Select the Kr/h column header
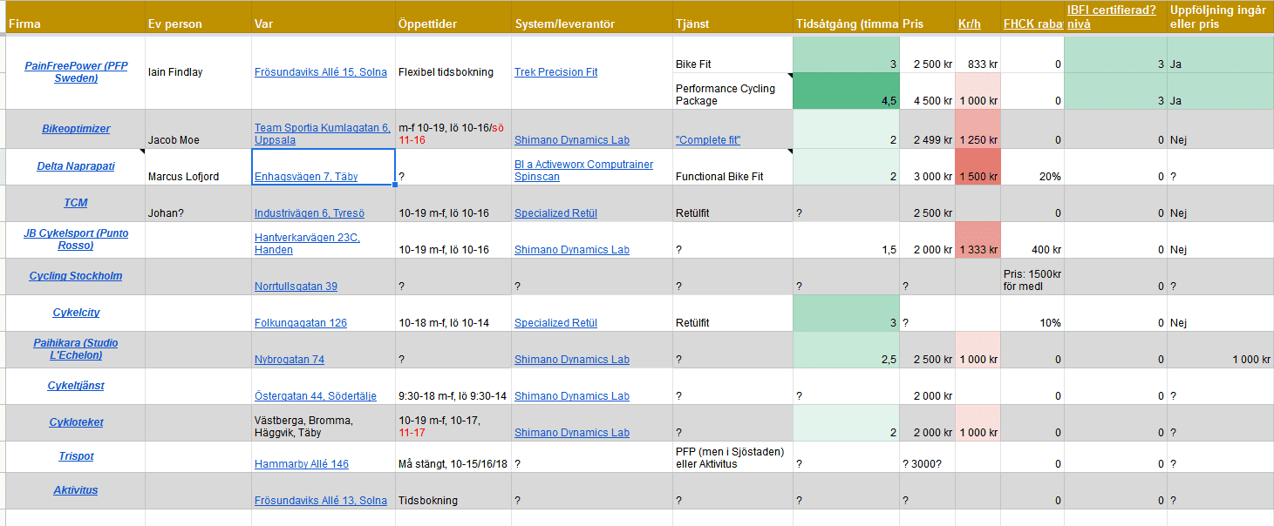 tap(978, 17)
